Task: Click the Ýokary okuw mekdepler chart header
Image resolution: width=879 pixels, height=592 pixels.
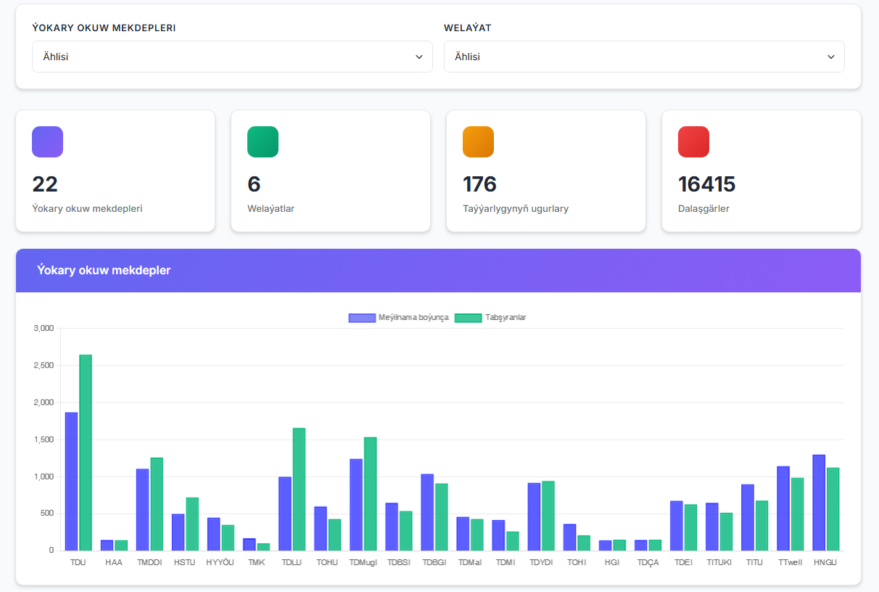Action: point(438,271)
